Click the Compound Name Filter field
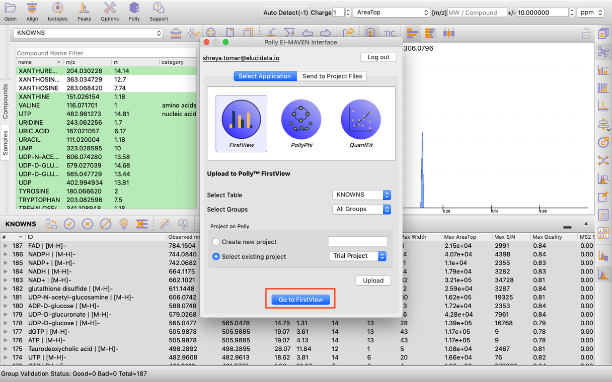612x382 pixels. 106,53
